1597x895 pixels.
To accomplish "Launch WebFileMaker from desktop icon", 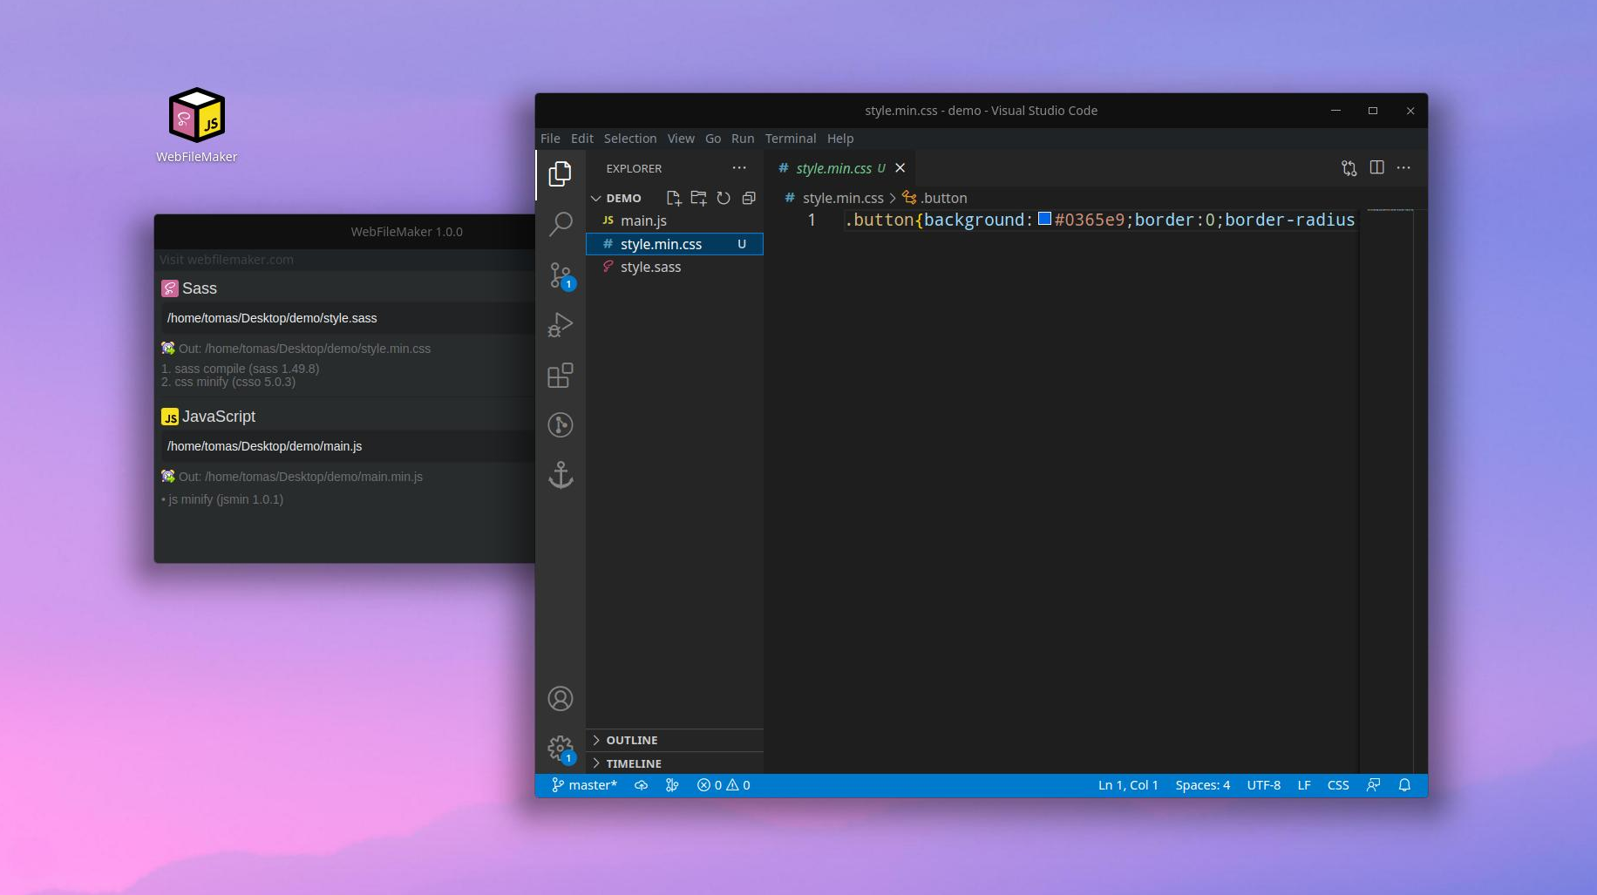I will point(197,125).
